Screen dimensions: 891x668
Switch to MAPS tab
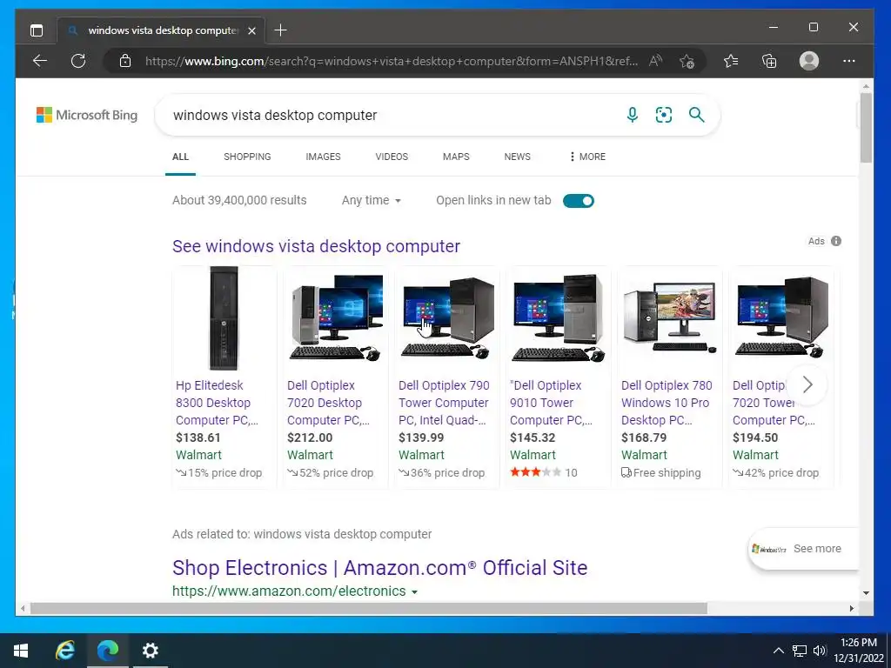456,157
